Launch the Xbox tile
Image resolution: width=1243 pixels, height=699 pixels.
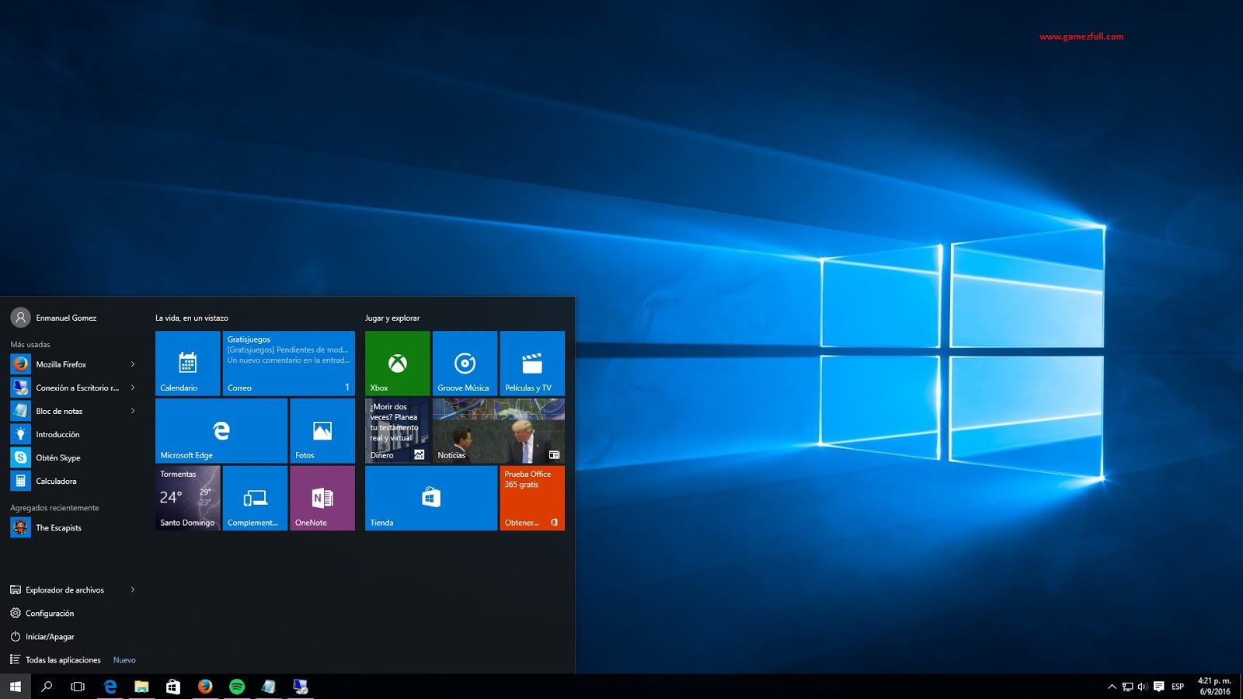[397, 363]
